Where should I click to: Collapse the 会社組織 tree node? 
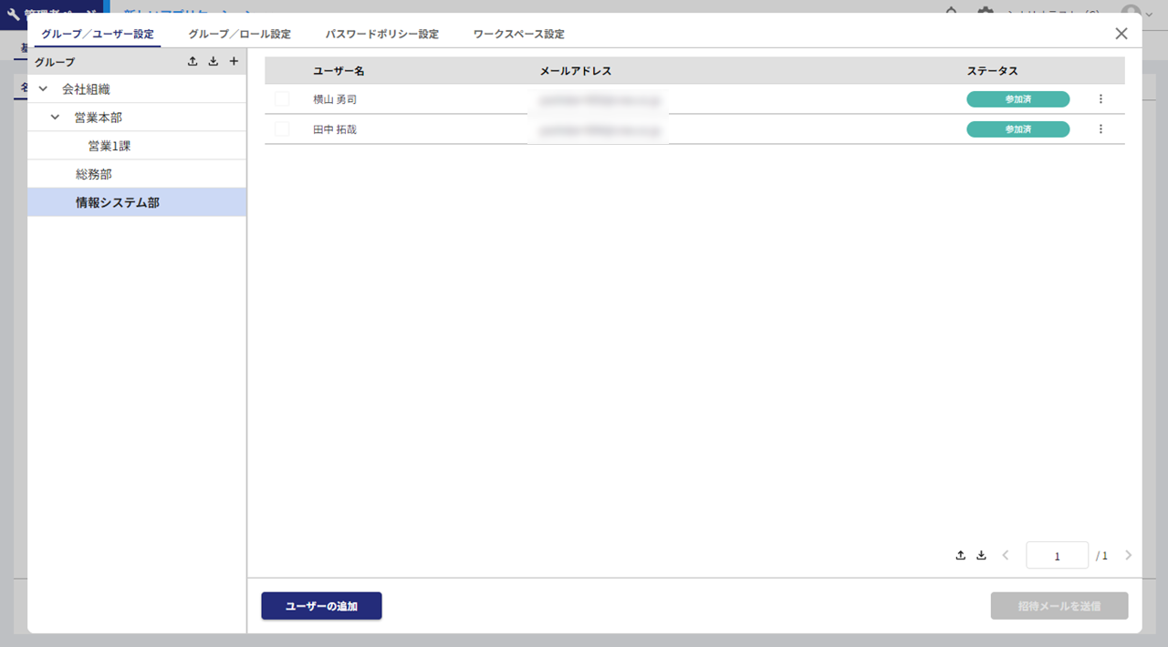pyautogui.click(x=43, y=89)
